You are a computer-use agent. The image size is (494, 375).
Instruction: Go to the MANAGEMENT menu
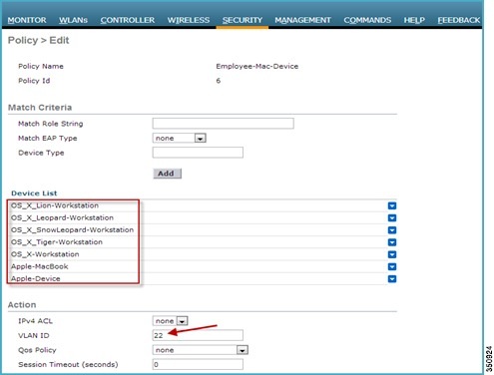tap(302, 20)
